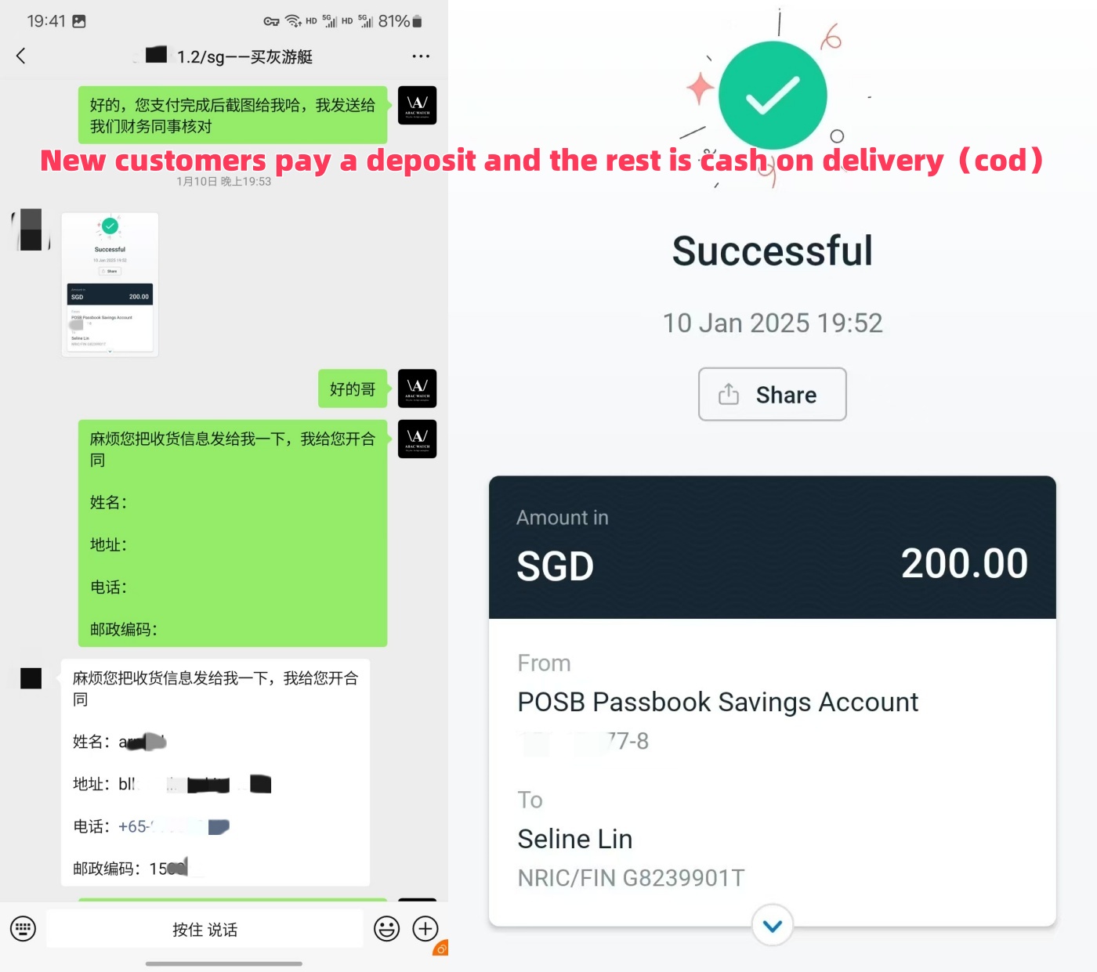Tap the sender avatar beside the receipt thumbnail

coord(31,229)
